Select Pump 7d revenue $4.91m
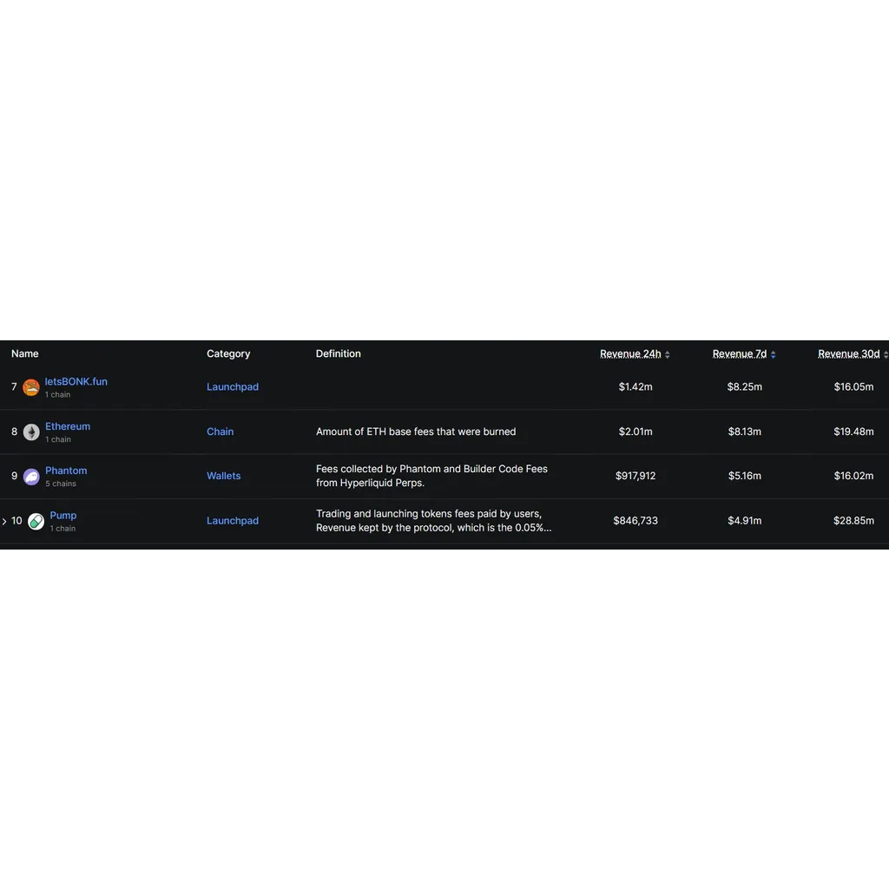Screen dimensions: 889x889 point(744,521)
